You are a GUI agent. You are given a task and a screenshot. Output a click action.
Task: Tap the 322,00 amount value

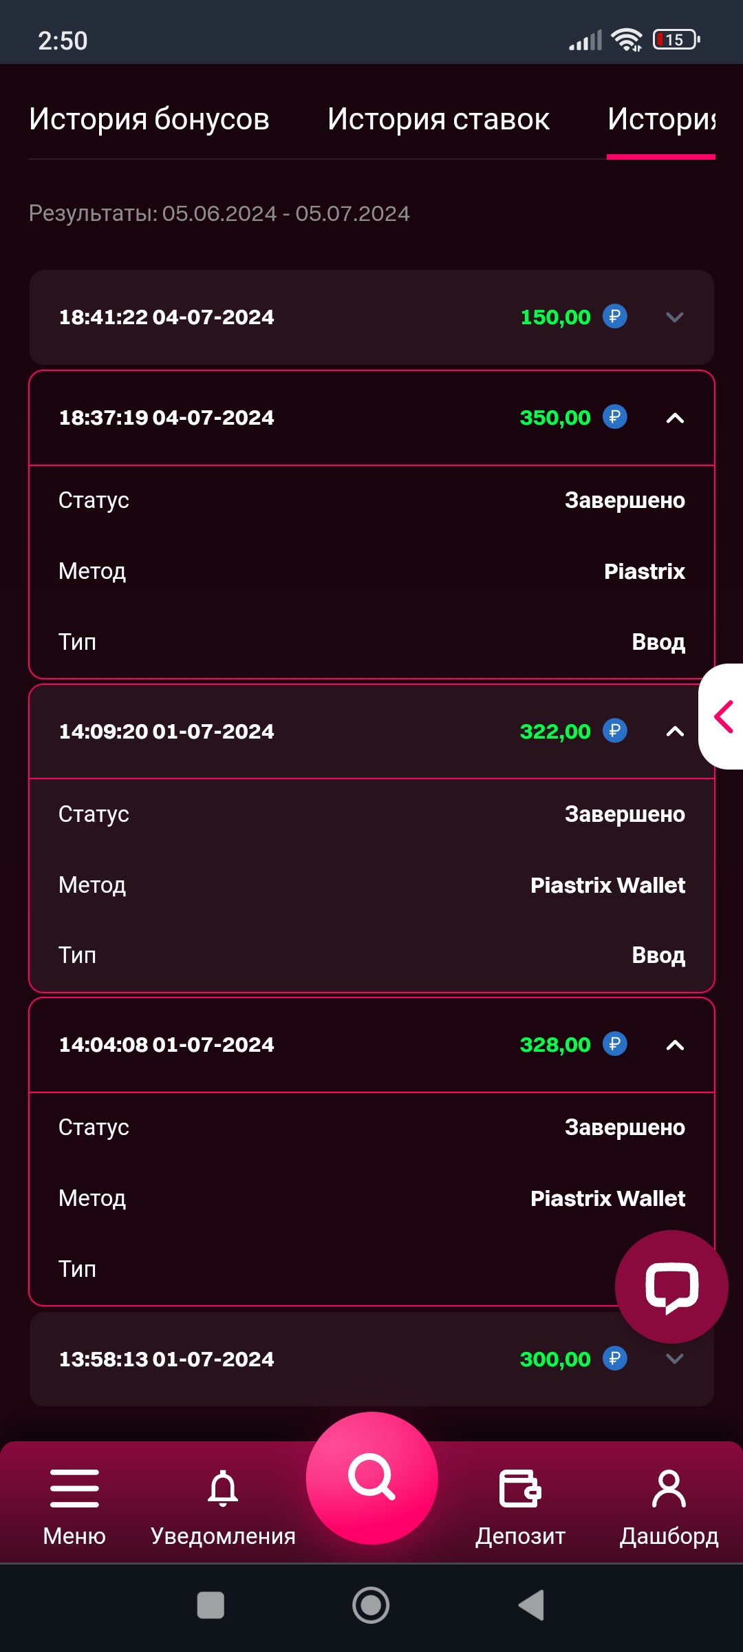click(554, 731)
